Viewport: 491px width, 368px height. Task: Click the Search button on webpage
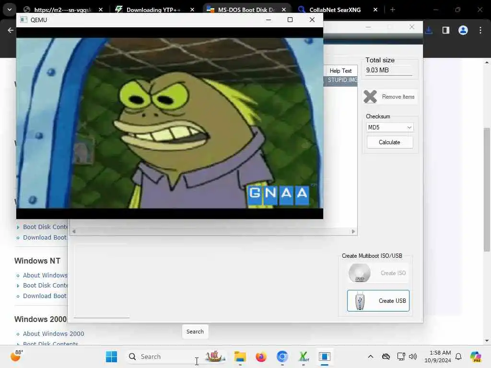click(195, 332)
